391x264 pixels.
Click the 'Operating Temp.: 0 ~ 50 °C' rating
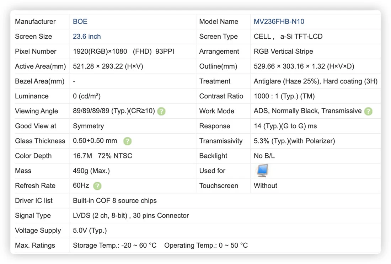click(x=206, y=246)
